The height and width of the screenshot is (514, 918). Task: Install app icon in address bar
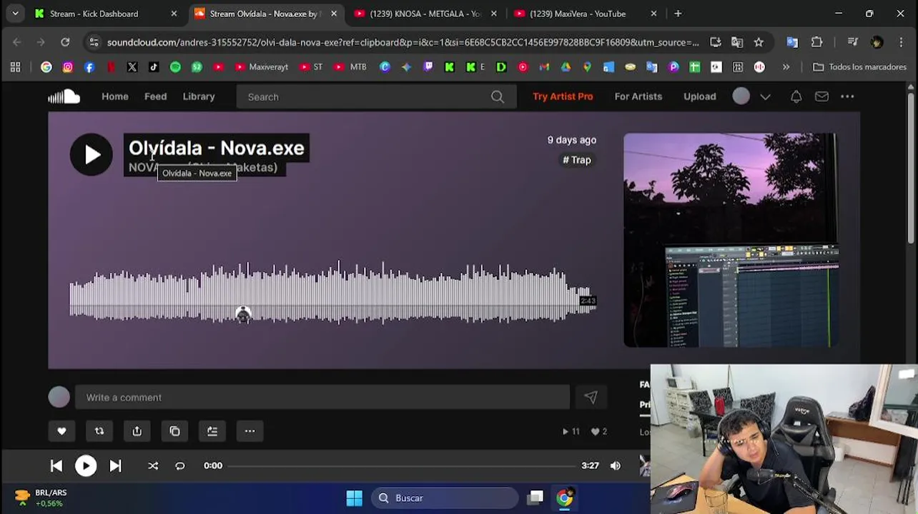(x=716, y=42)
